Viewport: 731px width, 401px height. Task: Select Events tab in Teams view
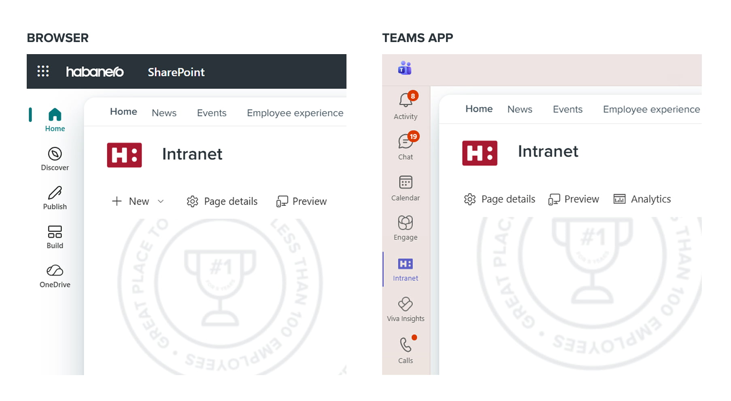click(567, 110)
